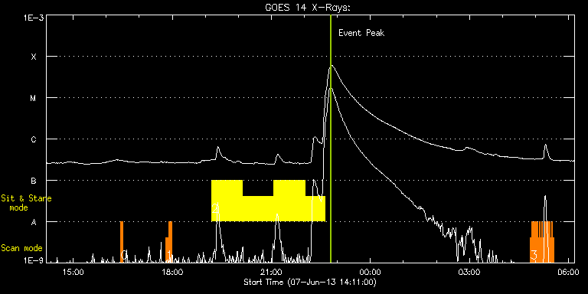Click the 06:00 time axis label
The height and width of the screenshot is (294, 588).
[568, 273]
